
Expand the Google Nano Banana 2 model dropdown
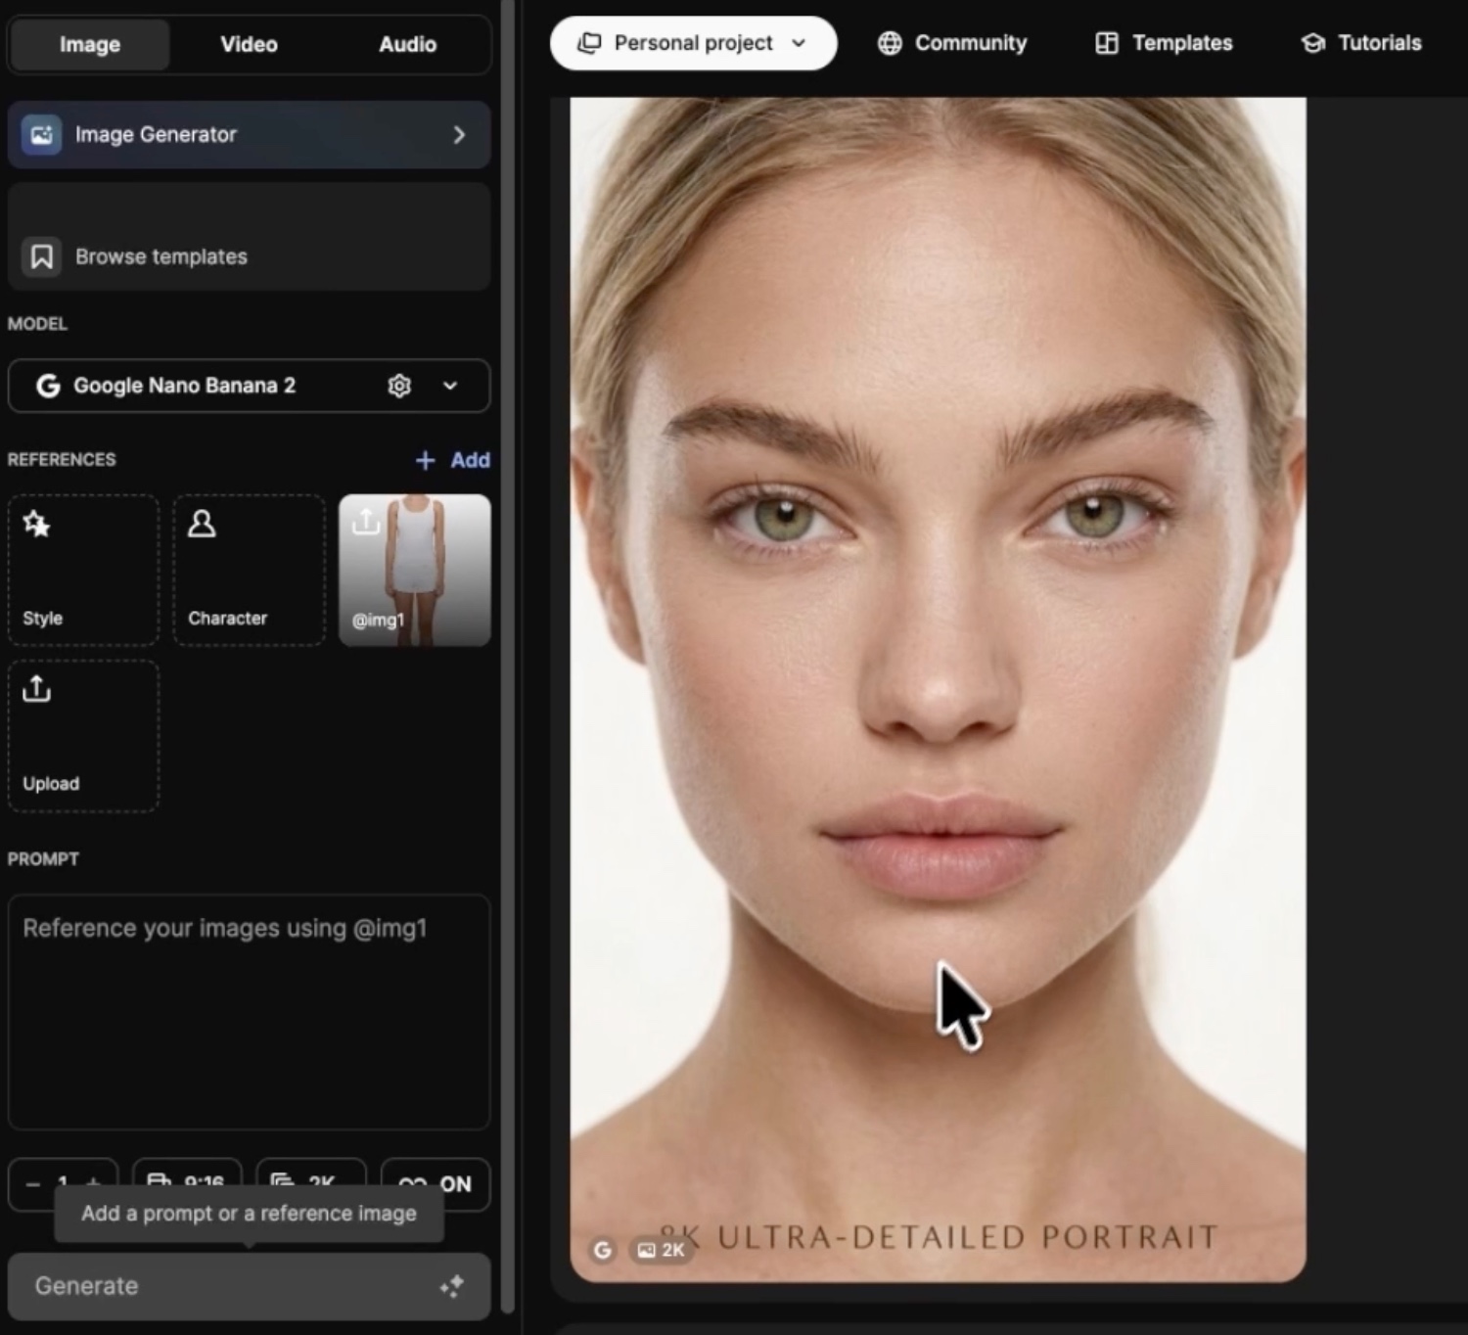[x=450, y=386]
